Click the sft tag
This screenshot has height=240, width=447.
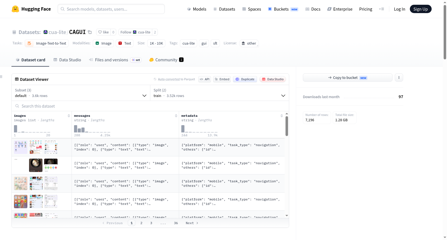click(x=215, y=43)
